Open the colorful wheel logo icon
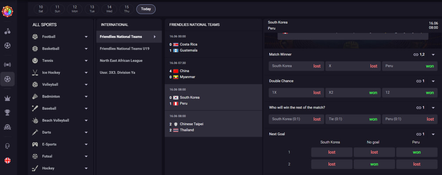This screenshot has width=442, height=175. [7, 12]
